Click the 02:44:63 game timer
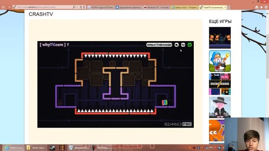 coord(173,124)
